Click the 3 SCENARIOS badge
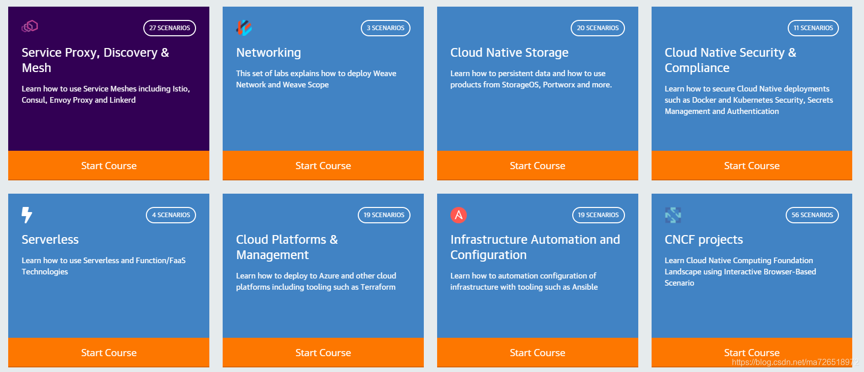This screenshot has width=864, height=372. [x=385, y=28]
